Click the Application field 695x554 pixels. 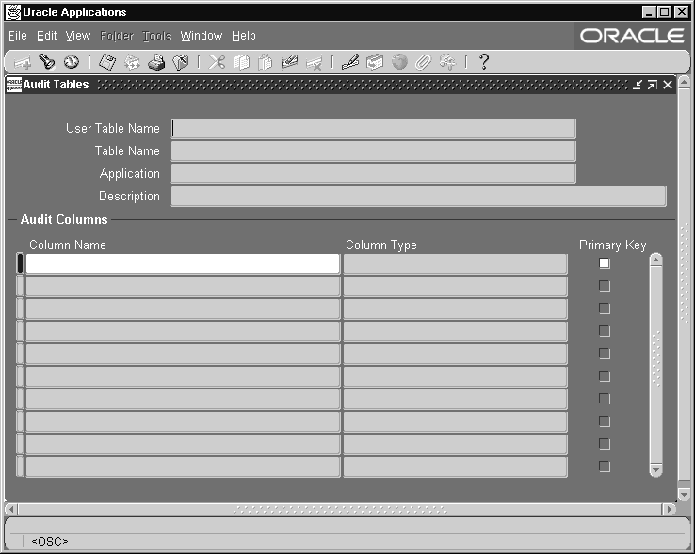(374, 174)
